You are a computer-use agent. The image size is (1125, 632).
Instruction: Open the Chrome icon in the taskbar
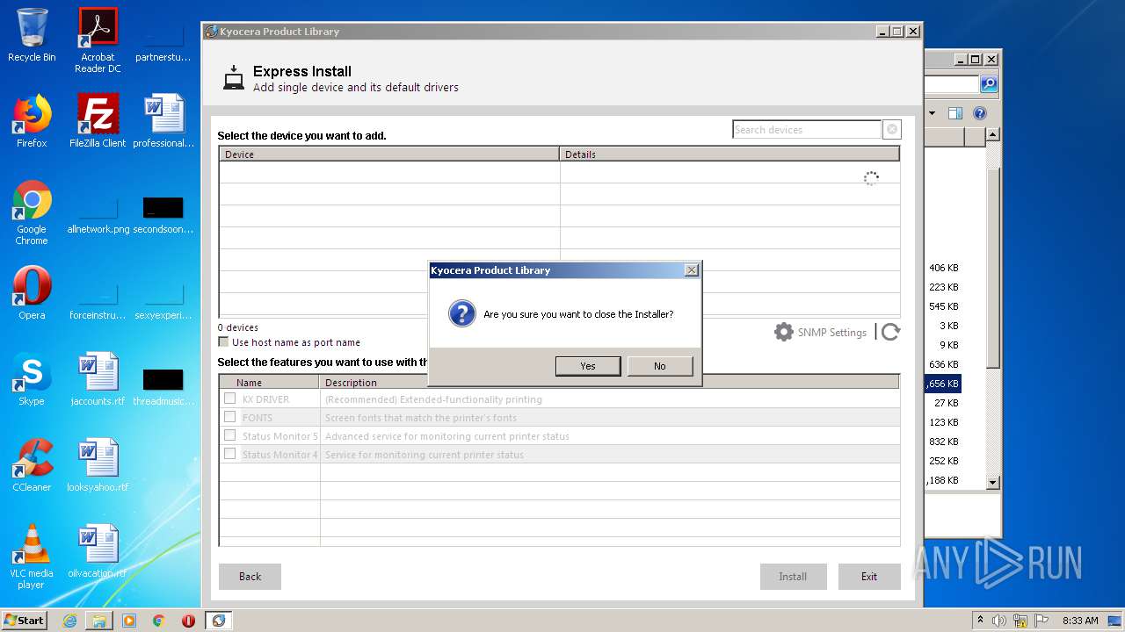coord(159,621)
